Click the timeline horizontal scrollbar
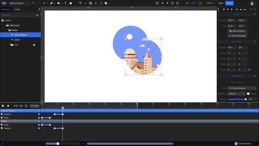 pos(130,144)
